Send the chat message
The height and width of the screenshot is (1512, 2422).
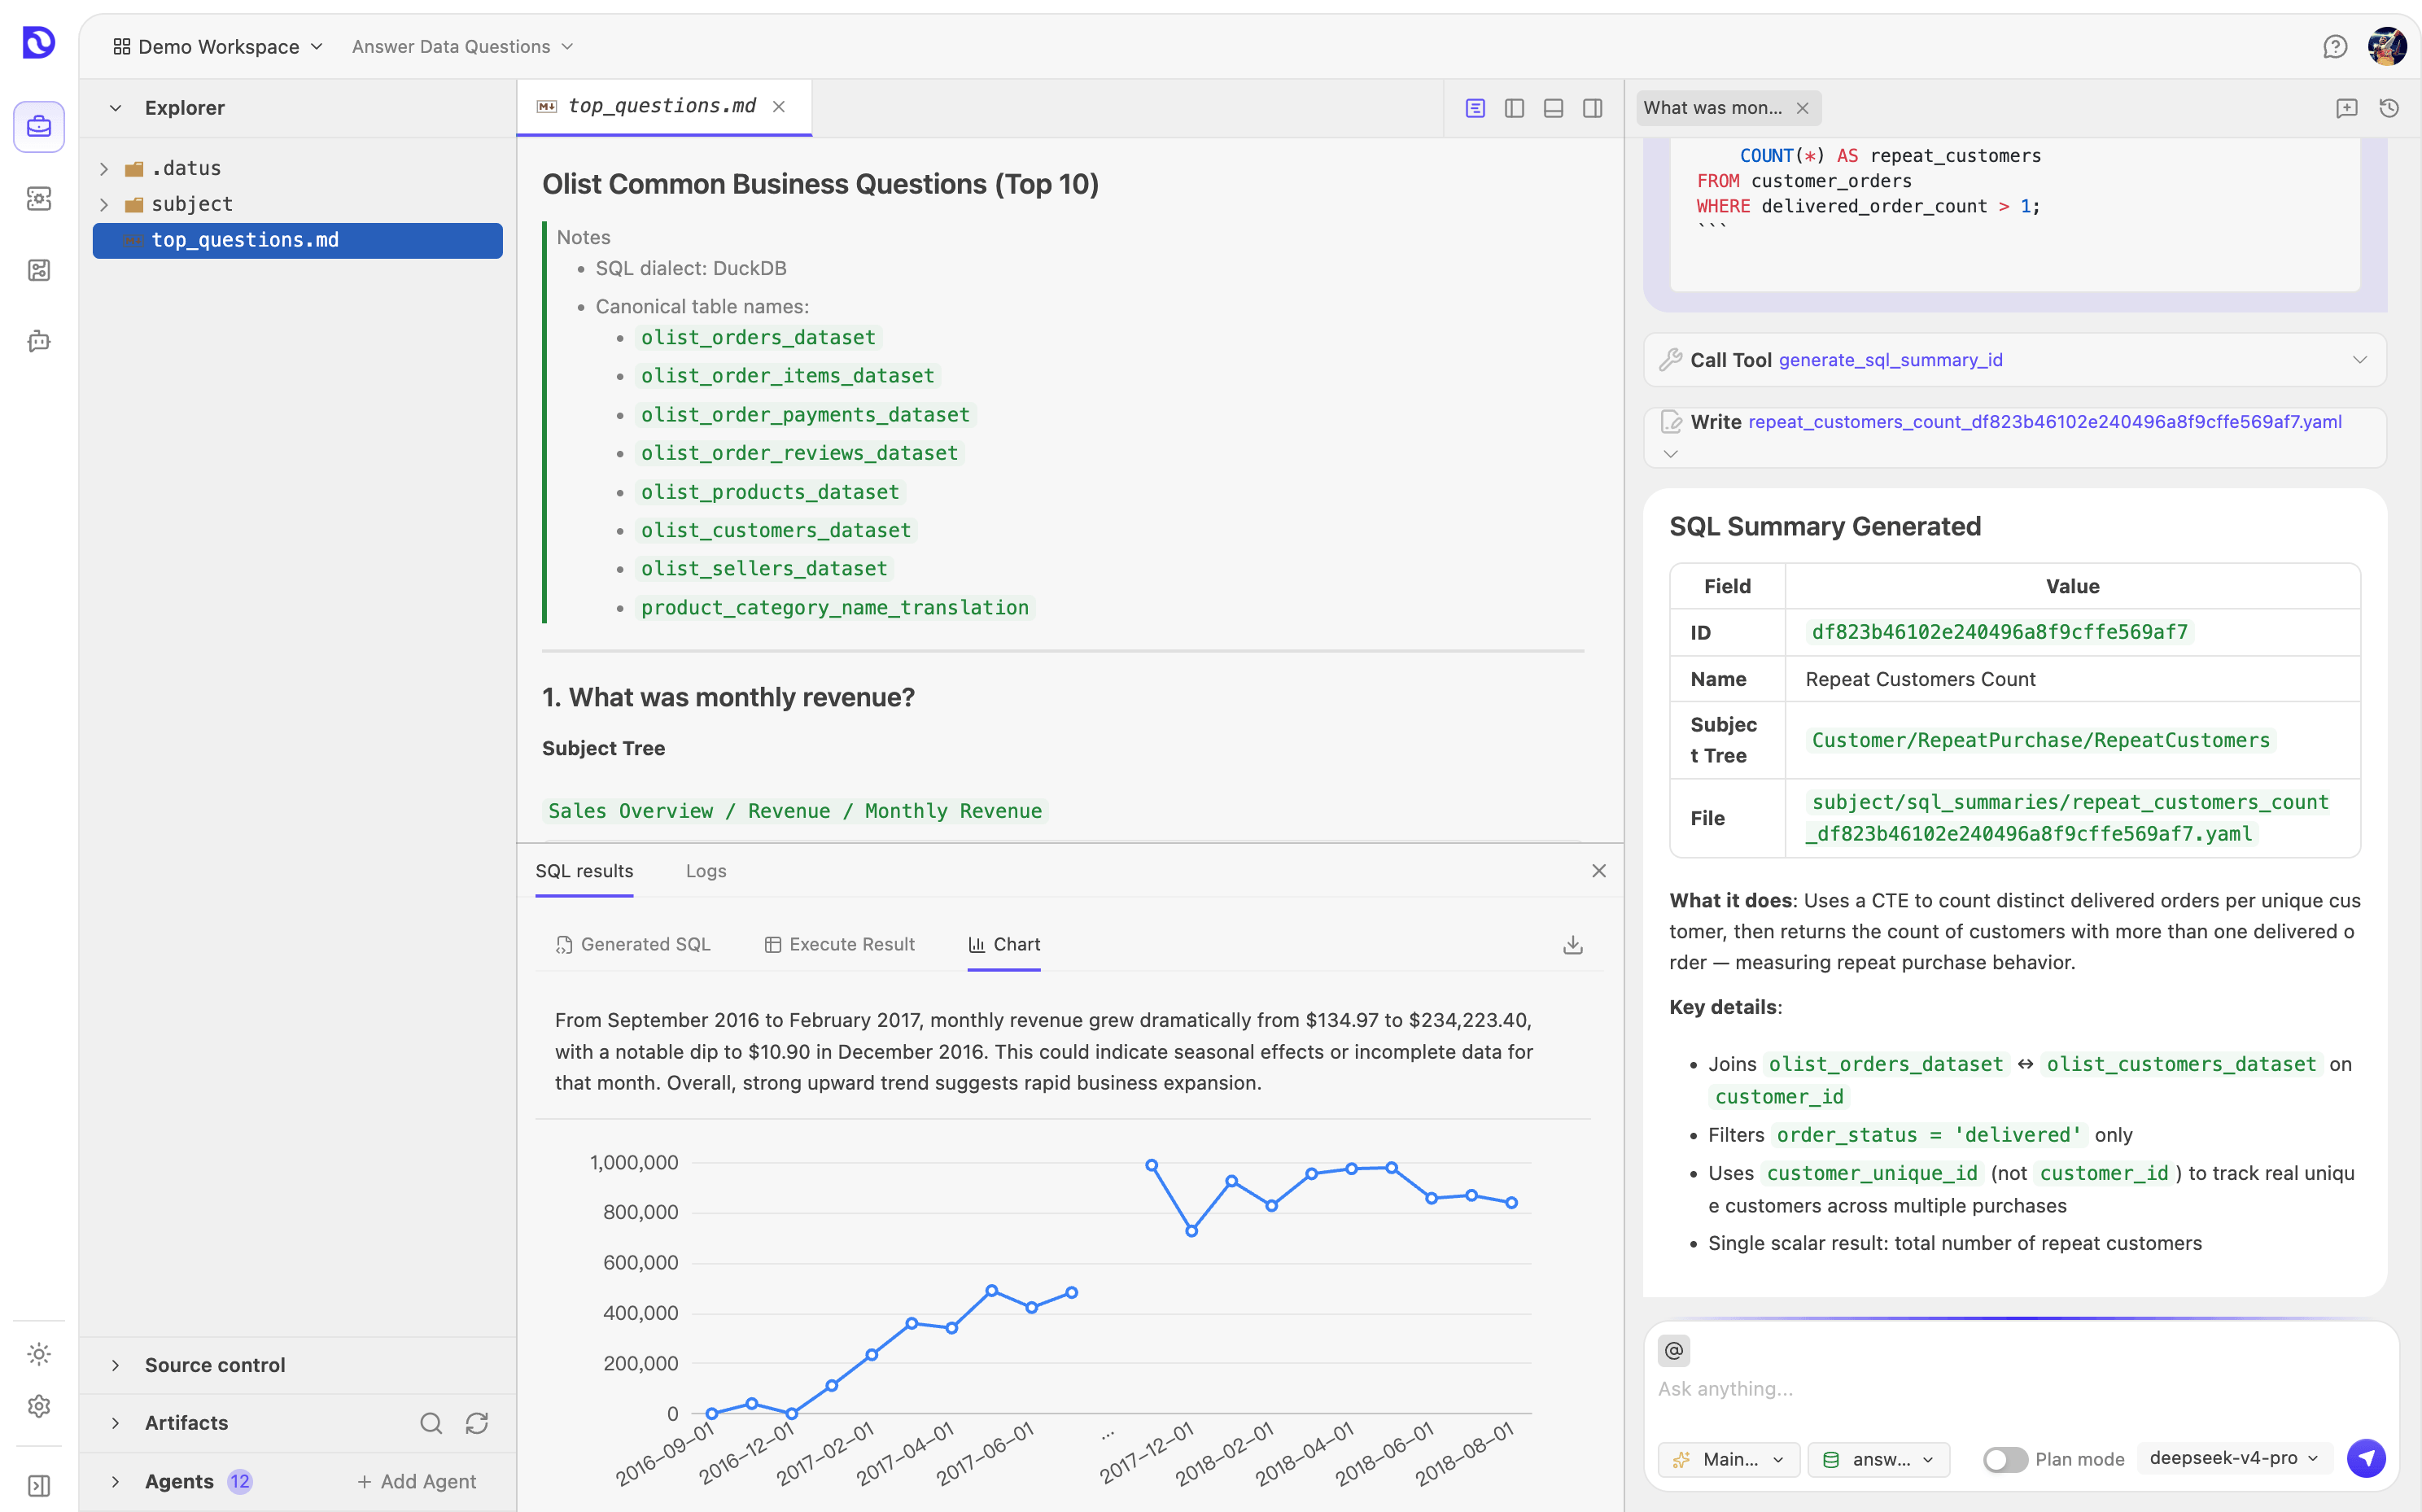(x=2366, y=1458)
